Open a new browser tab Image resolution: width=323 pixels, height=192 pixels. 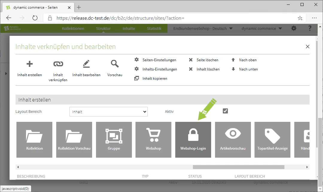79,7
